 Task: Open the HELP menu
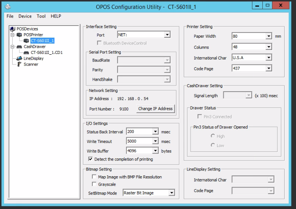56,16
